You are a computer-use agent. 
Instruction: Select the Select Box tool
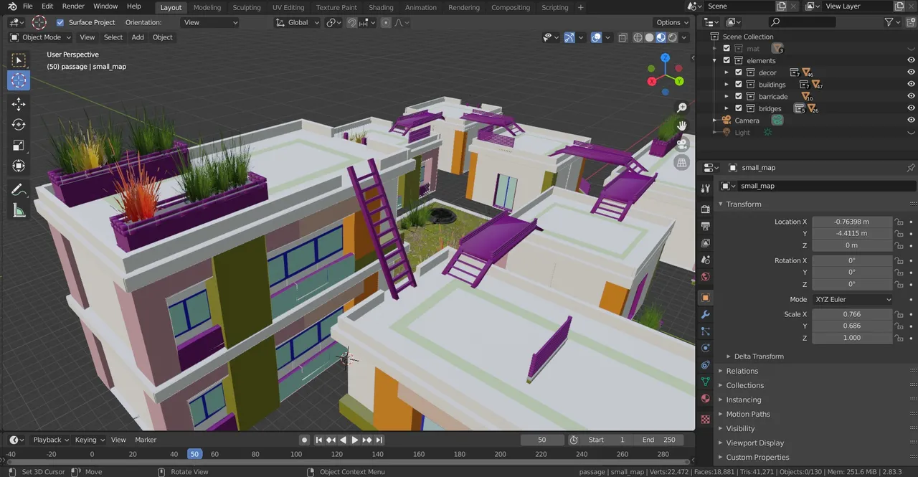[x=19, y=60]
